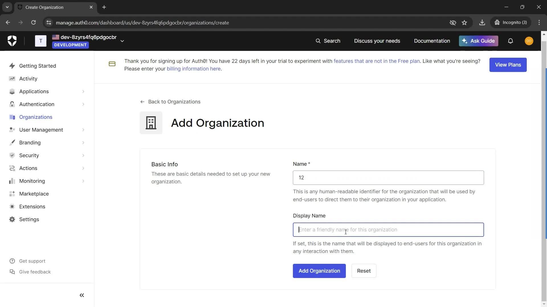Open Chrome three-dot menu
This screenshot has width=547, height=307.
pos(539,22)
